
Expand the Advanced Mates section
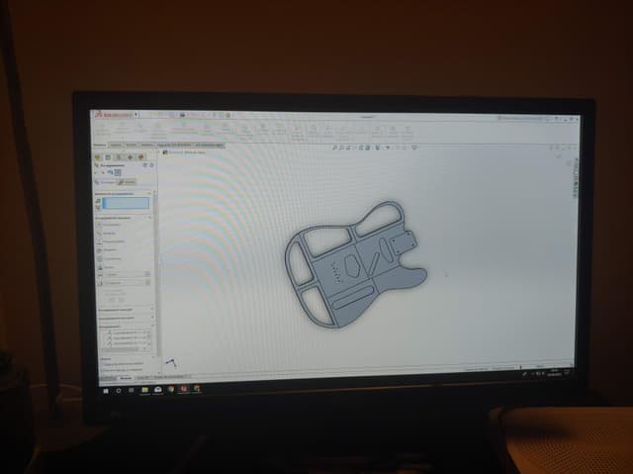click(126, 310)
